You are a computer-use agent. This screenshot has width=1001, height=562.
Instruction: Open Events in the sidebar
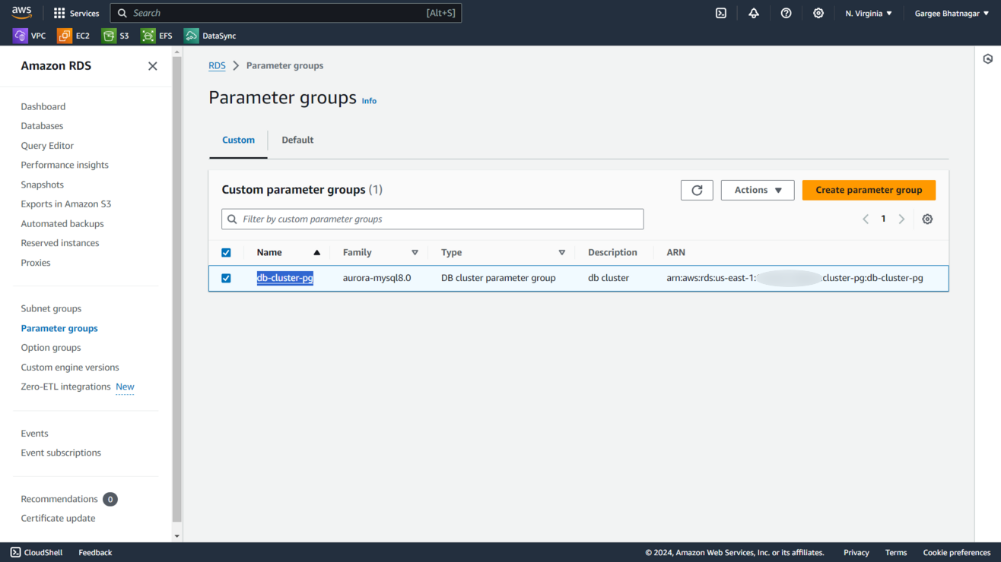(34, 434)
